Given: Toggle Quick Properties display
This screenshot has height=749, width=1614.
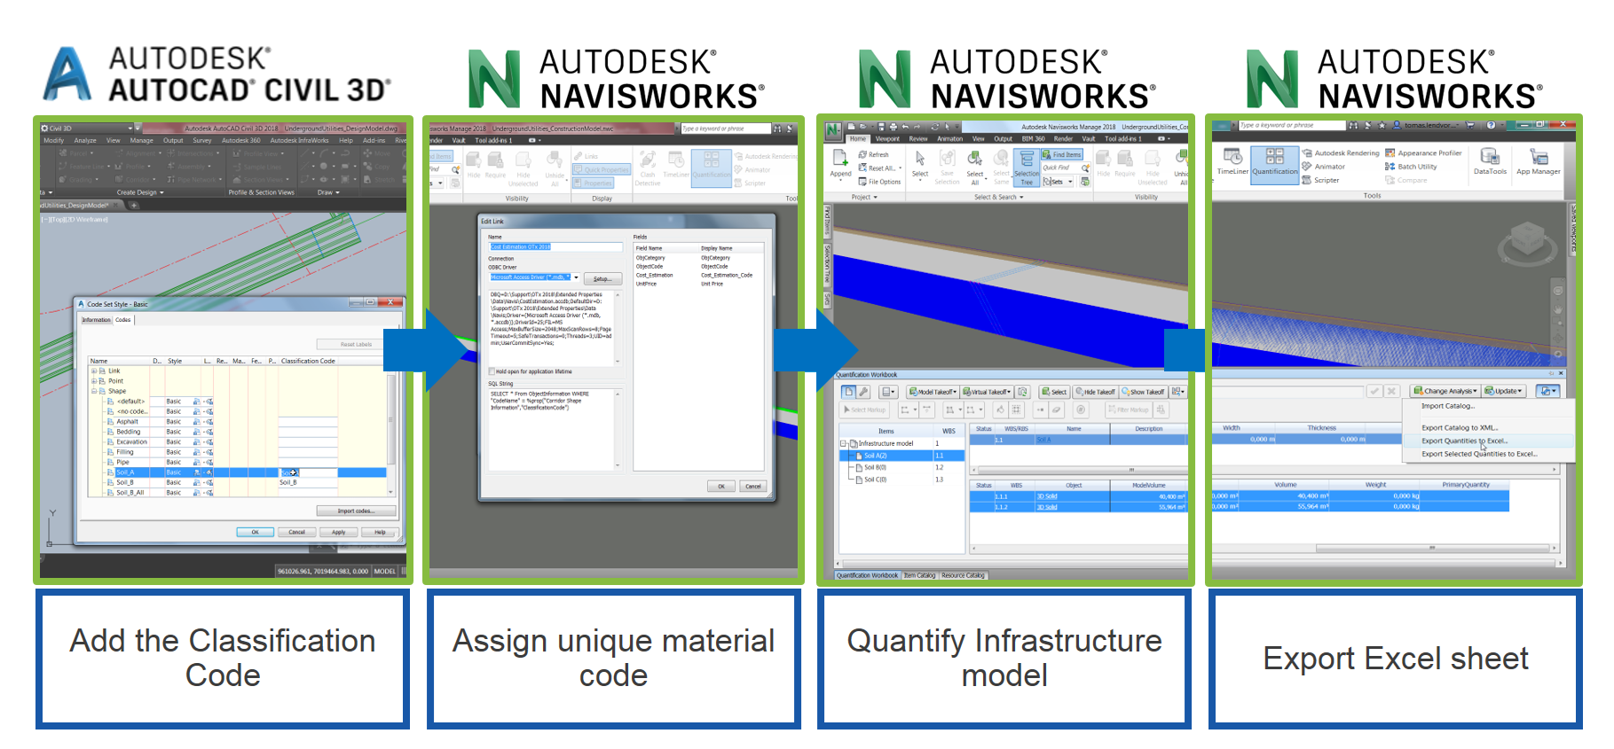Looking at the screenshot, I should click(x=601, y=169).
